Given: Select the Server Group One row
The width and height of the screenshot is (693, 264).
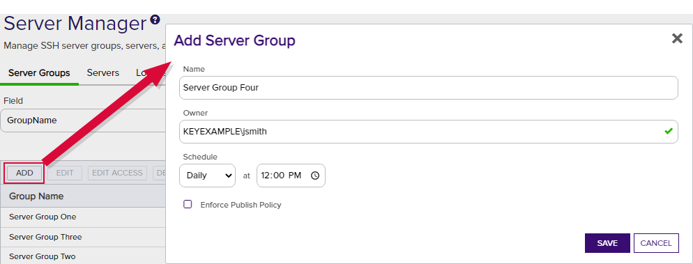Looking at the screenshot, I should tap(83, 217).
